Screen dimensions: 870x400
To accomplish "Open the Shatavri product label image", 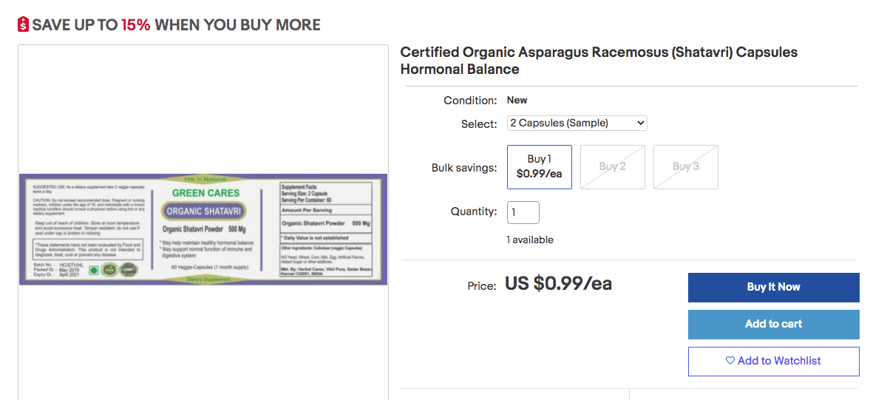I will click(203, 230).
